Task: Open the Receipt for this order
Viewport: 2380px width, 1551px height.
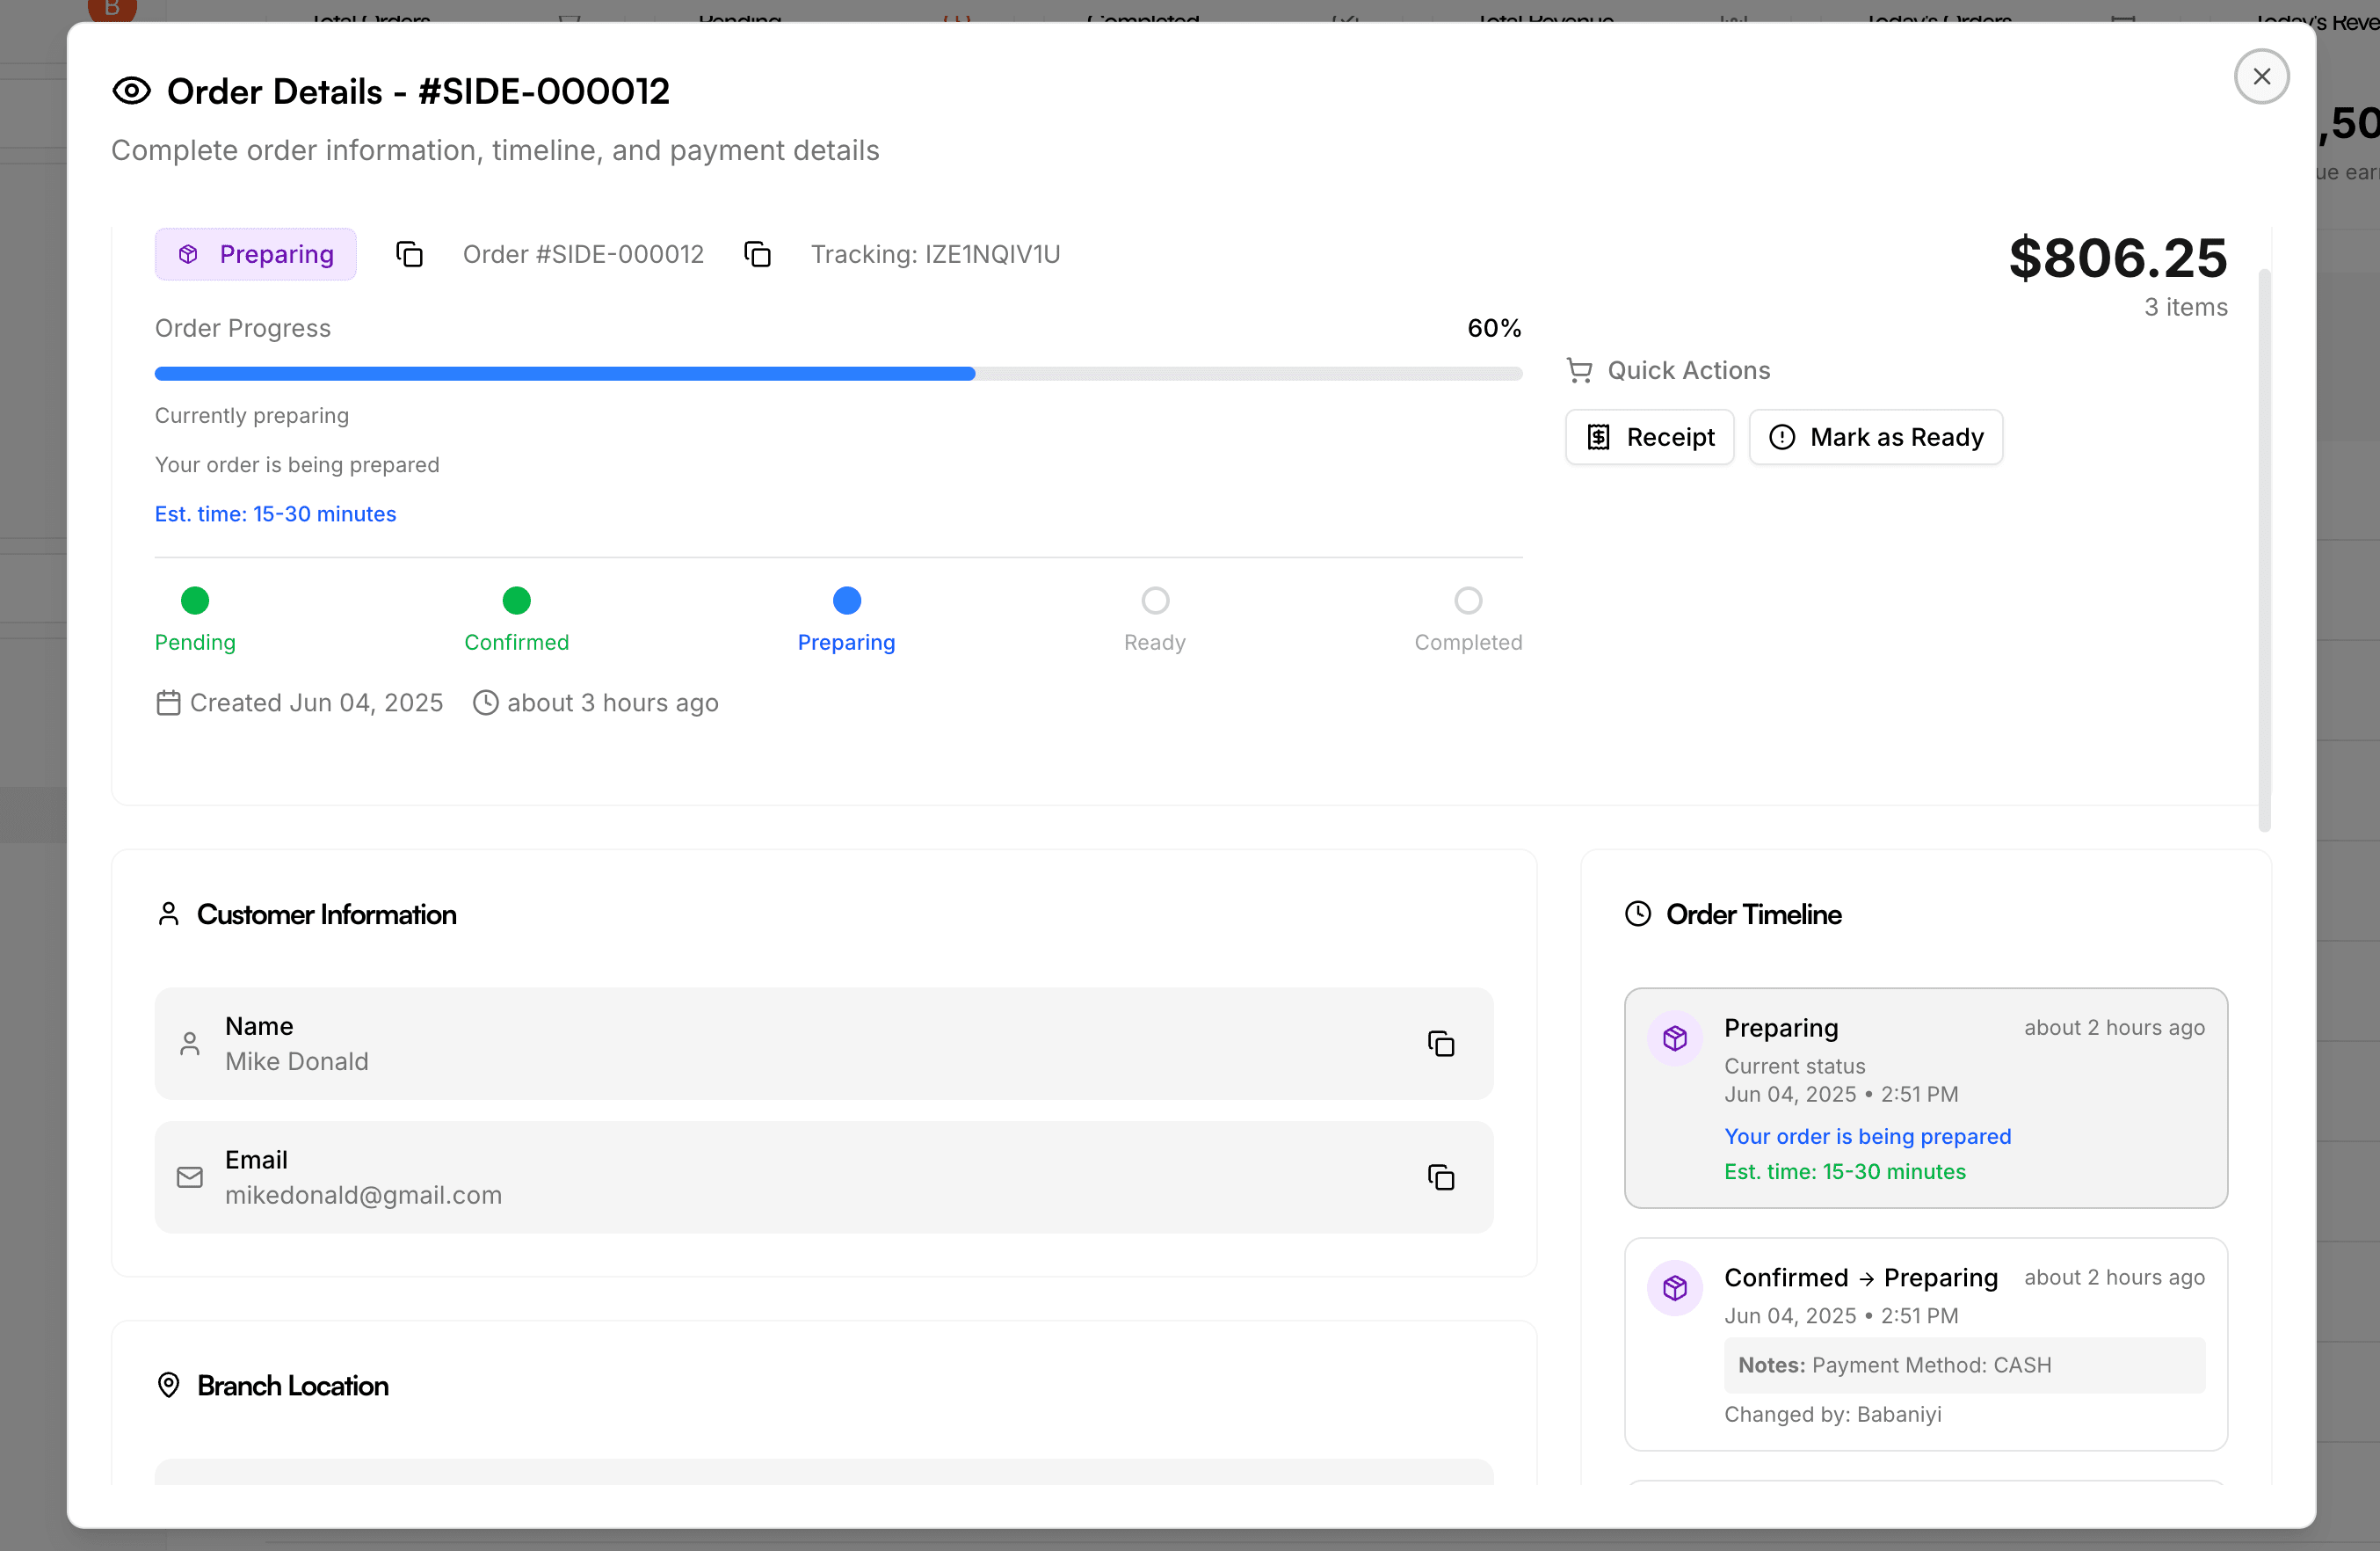Action: (x=1649, y=437)
